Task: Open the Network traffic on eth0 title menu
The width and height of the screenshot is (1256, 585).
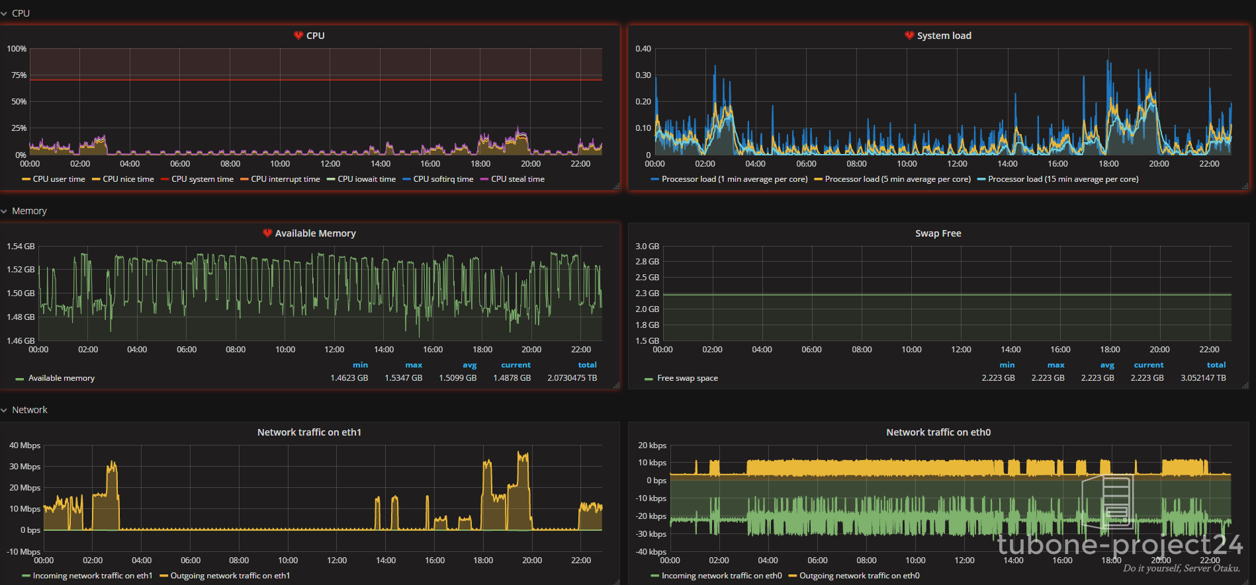Action: (938, 432)
